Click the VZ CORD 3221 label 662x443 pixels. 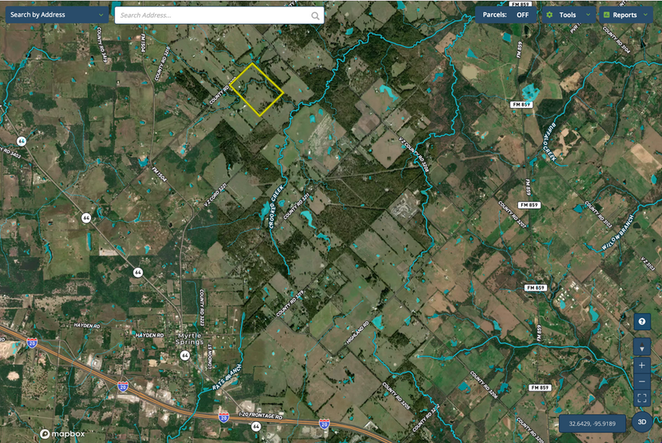pos(215,195)
